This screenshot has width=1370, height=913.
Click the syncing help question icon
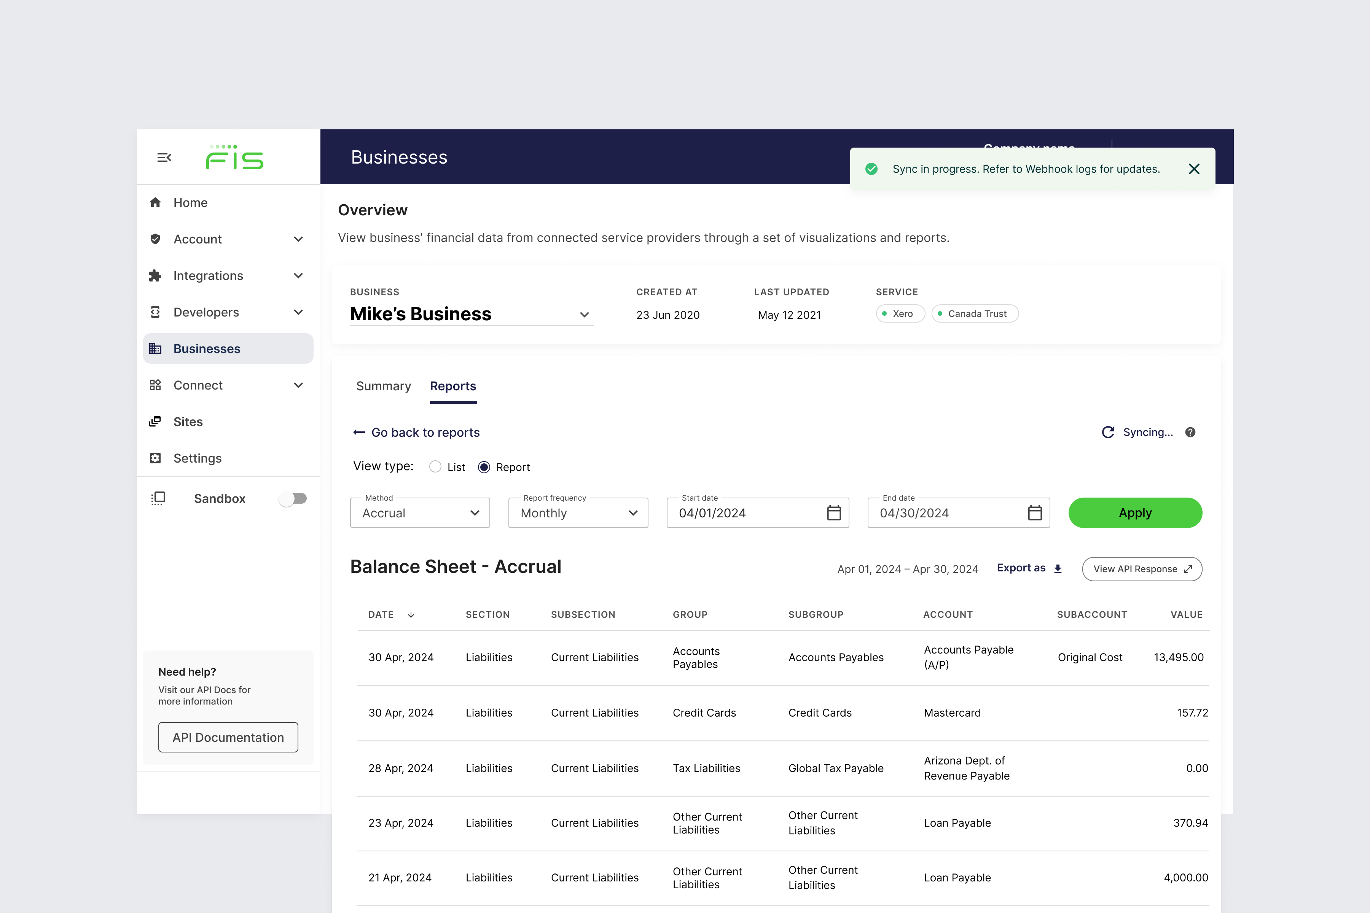pos(1190,432)
